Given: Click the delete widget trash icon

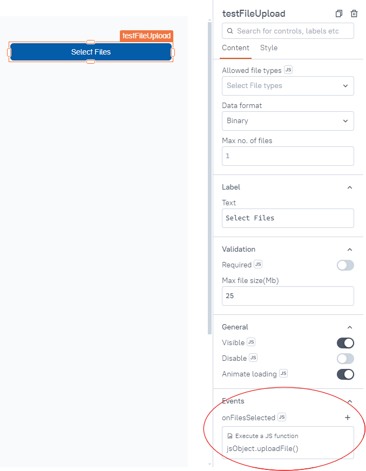Looking at the screenshot, I should [354, 14].
